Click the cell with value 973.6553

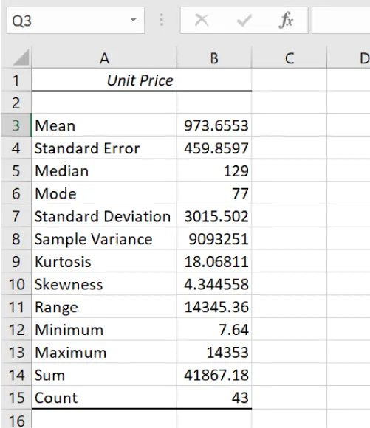tap(214, 125)
